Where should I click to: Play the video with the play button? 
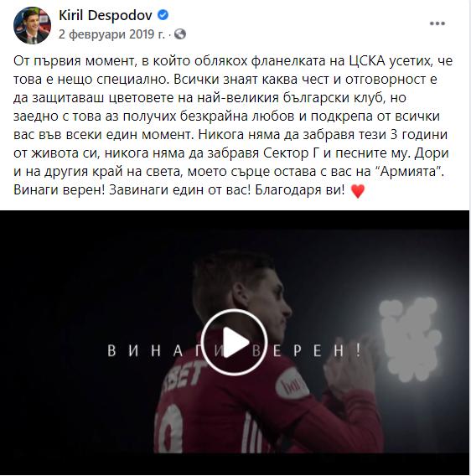[x=234, y=342]
